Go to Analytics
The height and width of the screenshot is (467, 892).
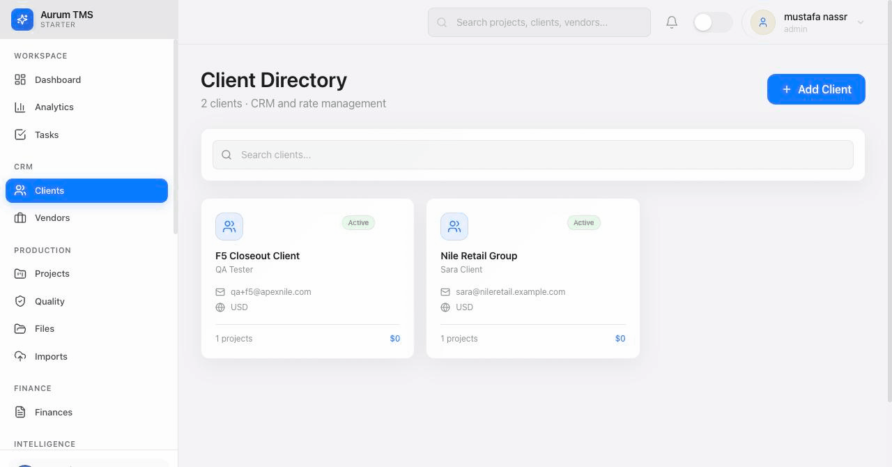click(x=86, y=107)
